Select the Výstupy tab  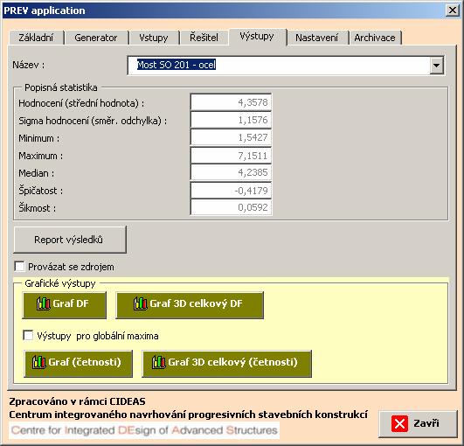257,37
